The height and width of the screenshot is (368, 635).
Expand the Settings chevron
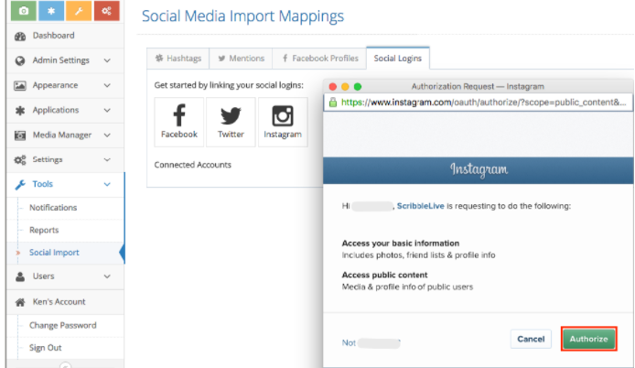(x=107, y=159)
